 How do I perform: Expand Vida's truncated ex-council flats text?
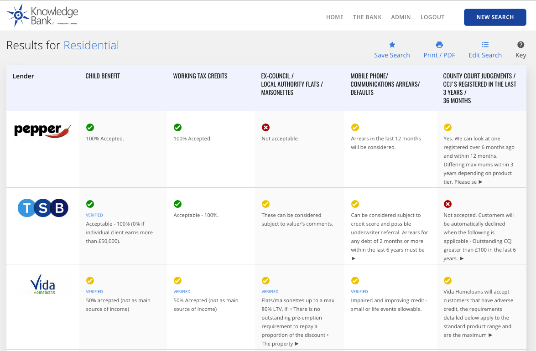pyautogui.click(x=297, y=344)
